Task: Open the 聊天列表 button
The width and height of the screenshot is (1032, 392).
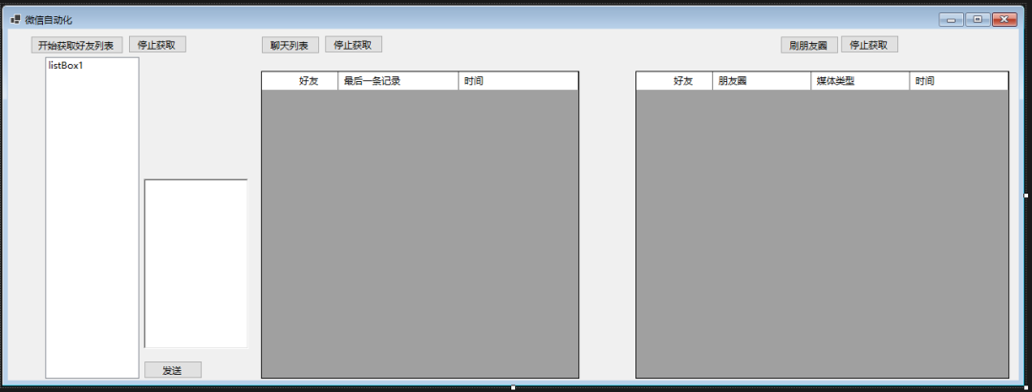Action: coord(290,46)
